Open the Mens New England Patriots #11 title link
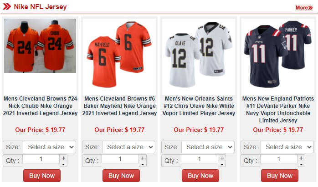Screen dimensions: 318x187 [278, 110]
